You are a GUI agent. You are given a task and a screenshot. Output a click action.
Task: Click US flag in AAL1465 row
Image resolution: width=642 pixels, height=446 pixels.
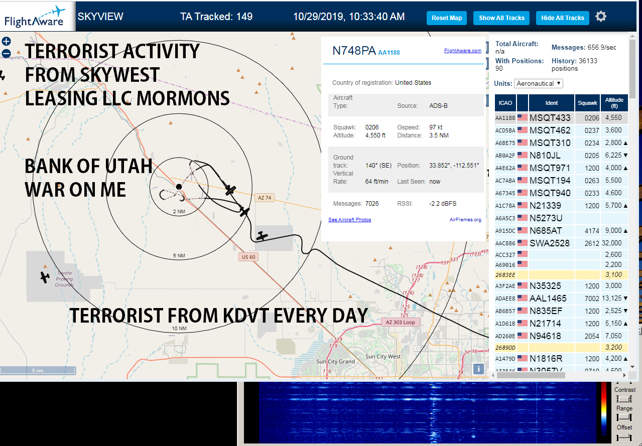click(523, 299)
